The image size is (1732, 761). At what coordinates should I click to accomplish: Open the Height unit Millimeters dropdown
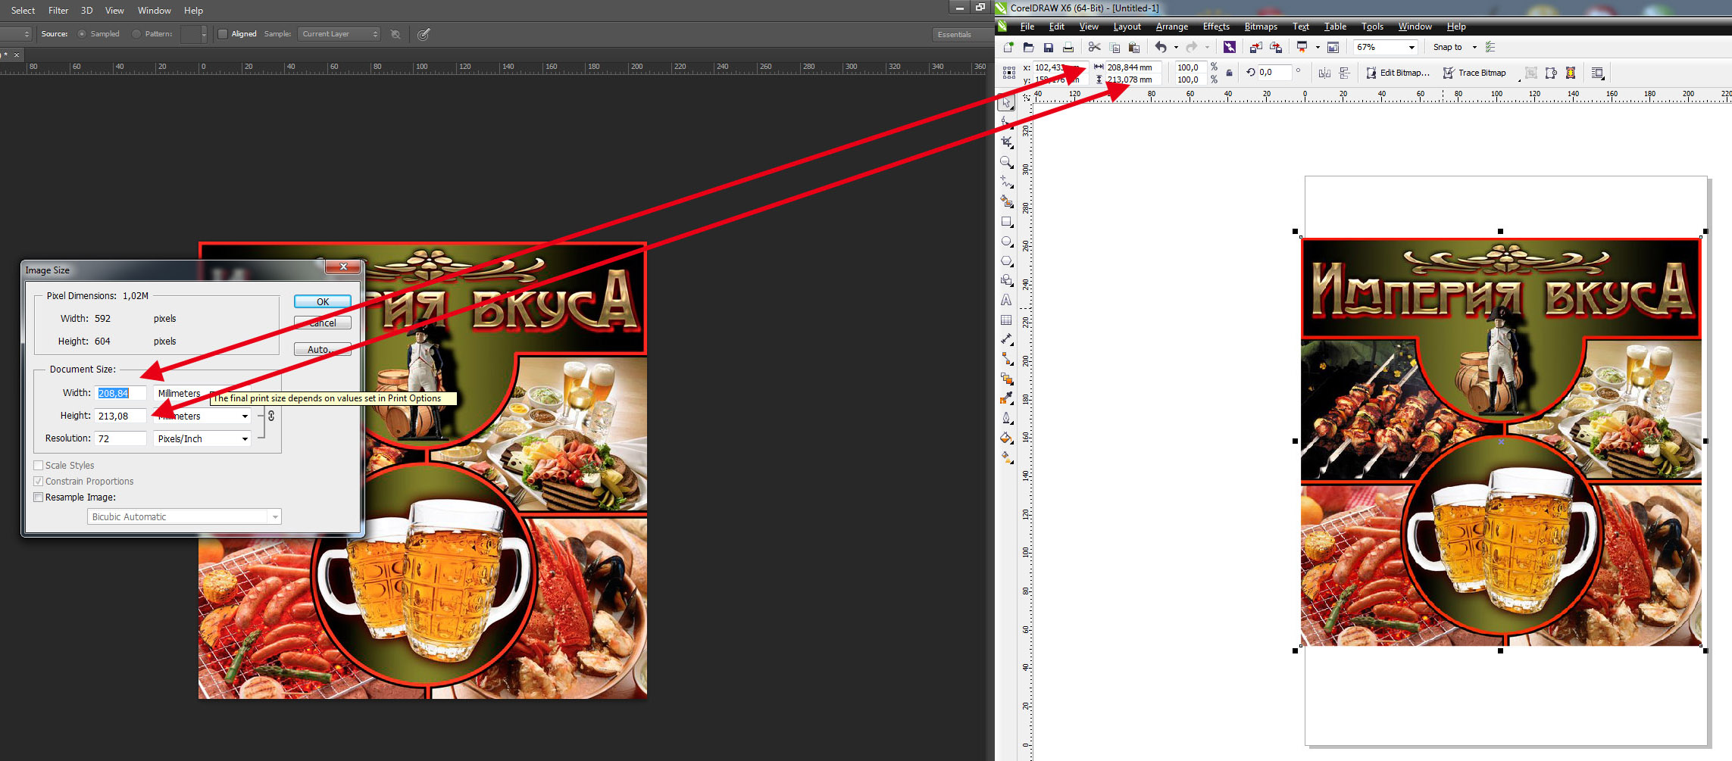click(202, 416)
